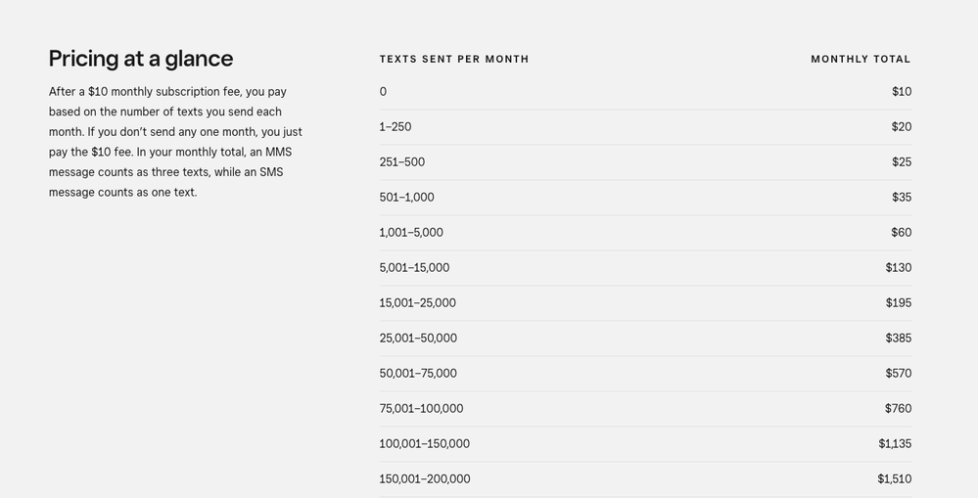This screenshot has height=498, width=978.
Task: Select the 15,001–25,000 texts tier
Action: click(x=417, y=303)
